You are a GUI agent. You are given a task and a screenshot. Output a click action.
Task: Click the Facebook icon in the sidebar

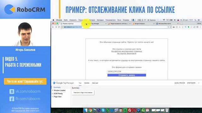pyautogui.click(x=12, y=99)
